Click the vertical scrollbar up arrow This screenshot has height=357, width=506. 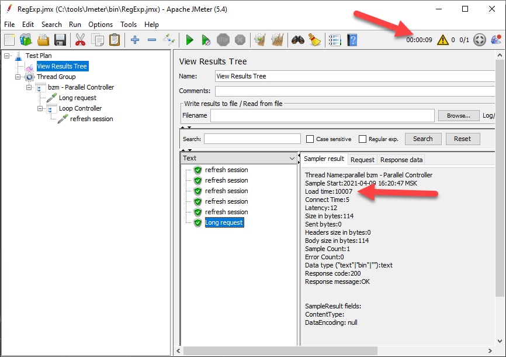(500, 55)
